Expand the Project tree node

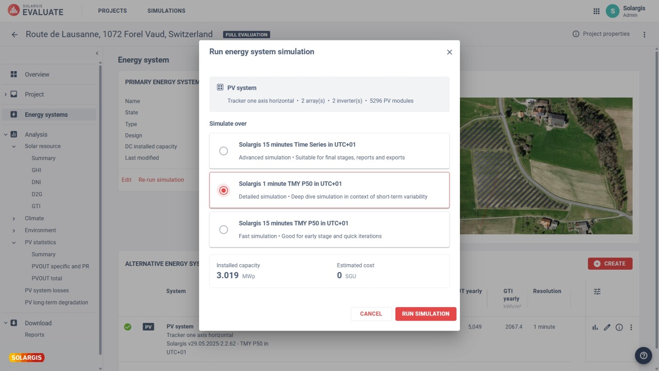(x=6, y=95)
